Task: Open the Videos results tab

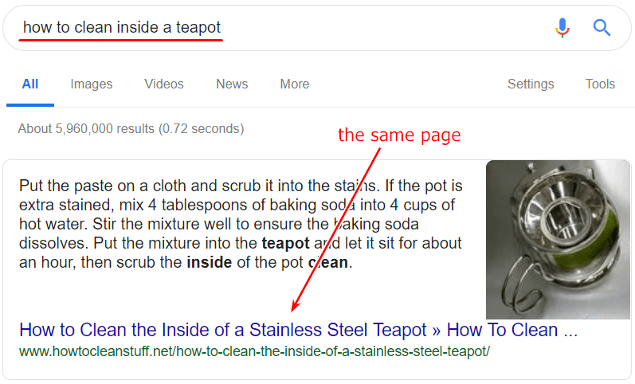Action: [x=164, y=84]
